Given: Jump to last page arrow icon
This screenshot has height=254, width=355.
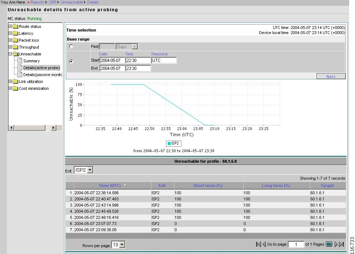Looking at the screenshot, I should pyautogui.click(x=342, y=244).
